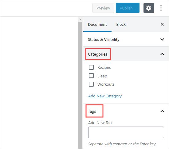Switch to the Document tab
The height and width of the screenshot is (149, 169).
point(97,25)
